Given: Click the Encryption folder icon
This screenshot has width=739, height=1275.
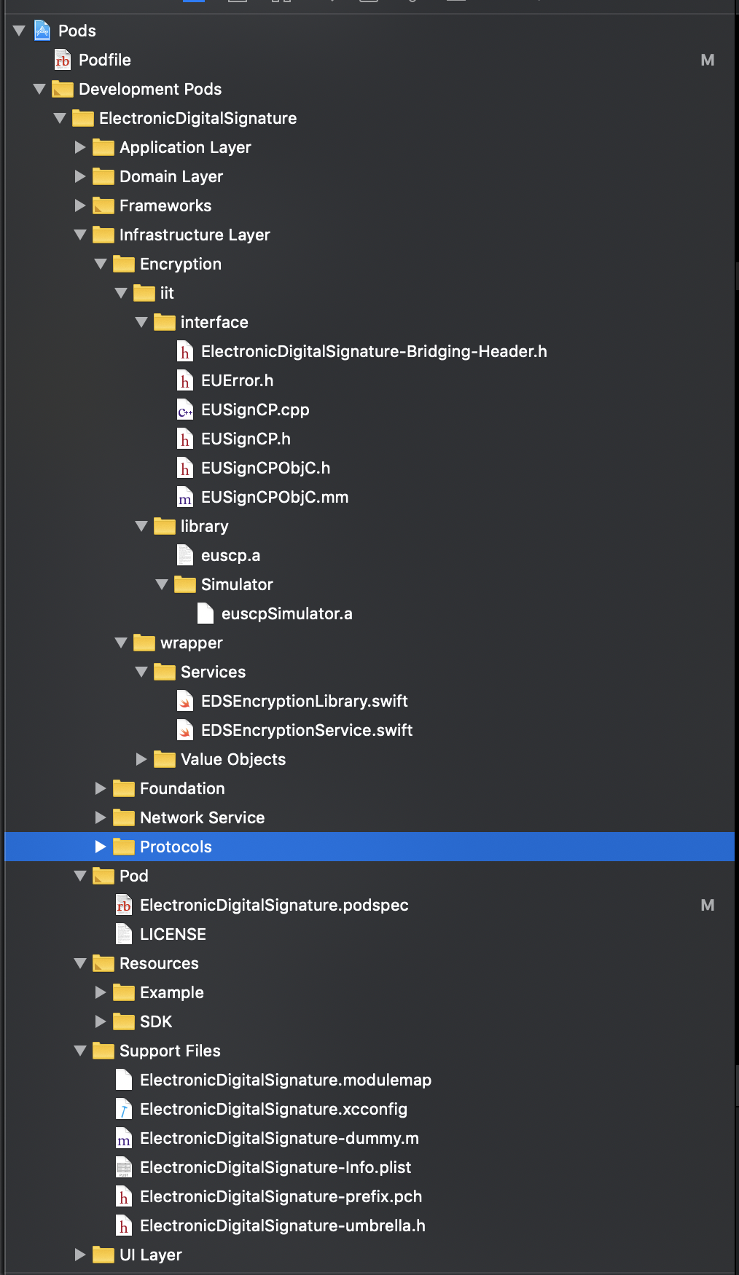Looking at the screenshot, I should click(x=124, y=264).
